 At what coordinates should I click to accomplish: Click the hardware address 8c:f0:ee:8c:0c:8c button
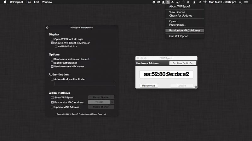183,63
